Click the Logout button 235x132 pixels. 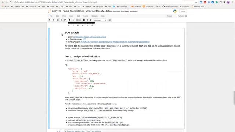[x=183, y=11]
